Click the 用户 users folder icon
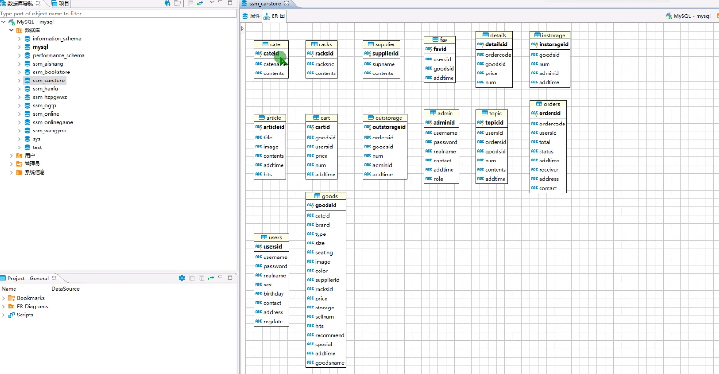The image size is (719, 374). coord(19,155)
